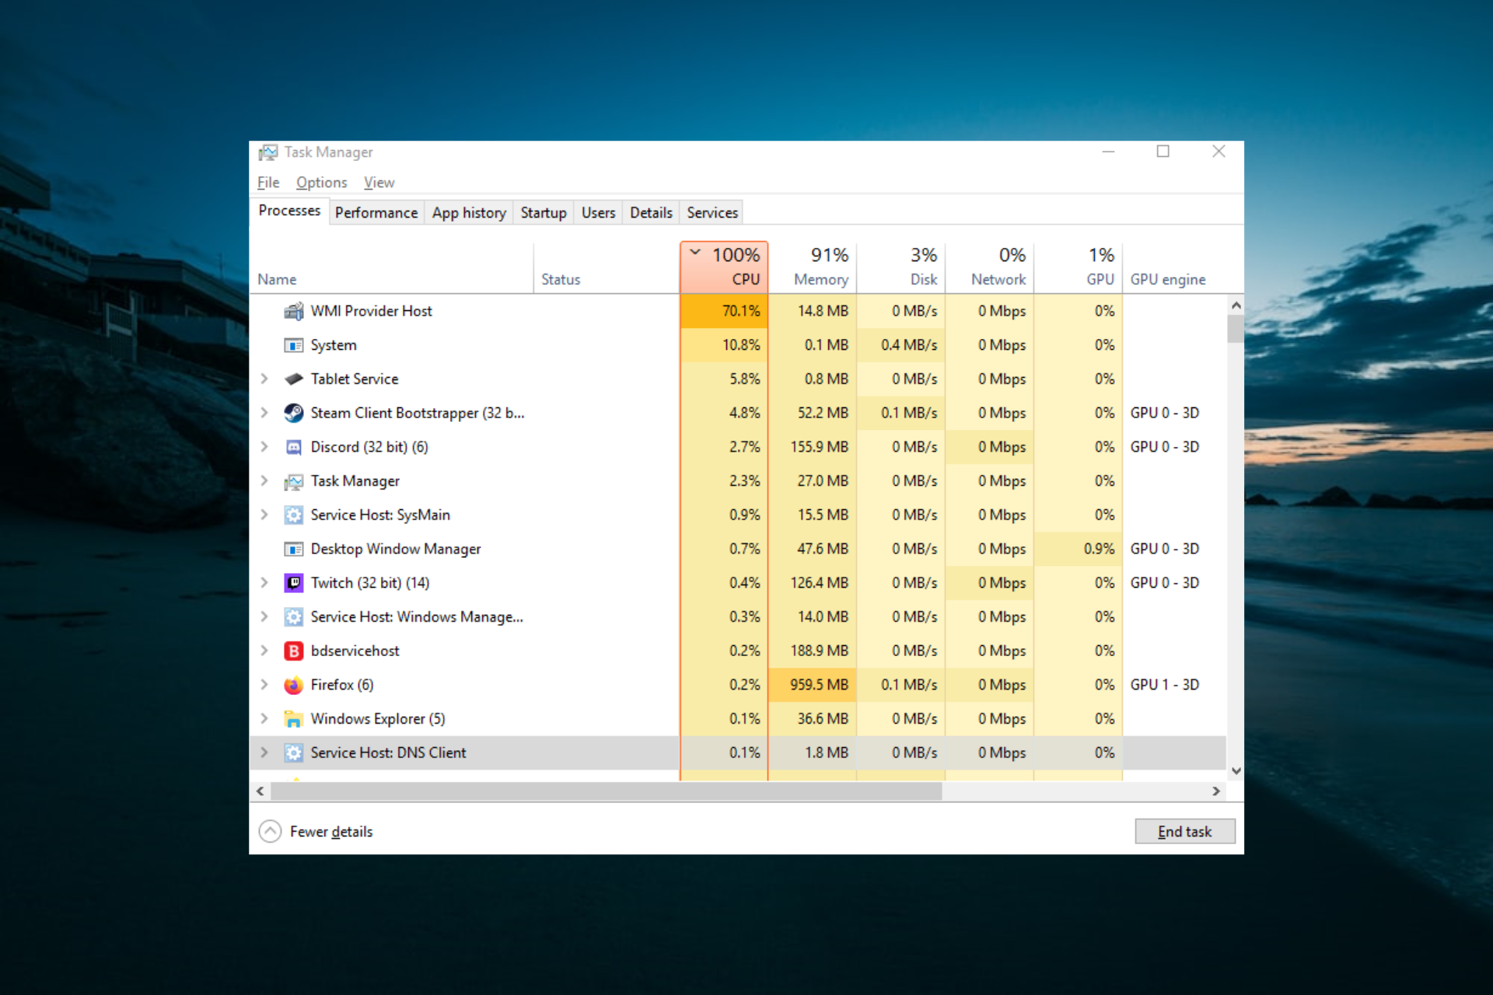Click the System process icon
The height and width of the screenshot is (995, 1493).
tap(294, 345)
